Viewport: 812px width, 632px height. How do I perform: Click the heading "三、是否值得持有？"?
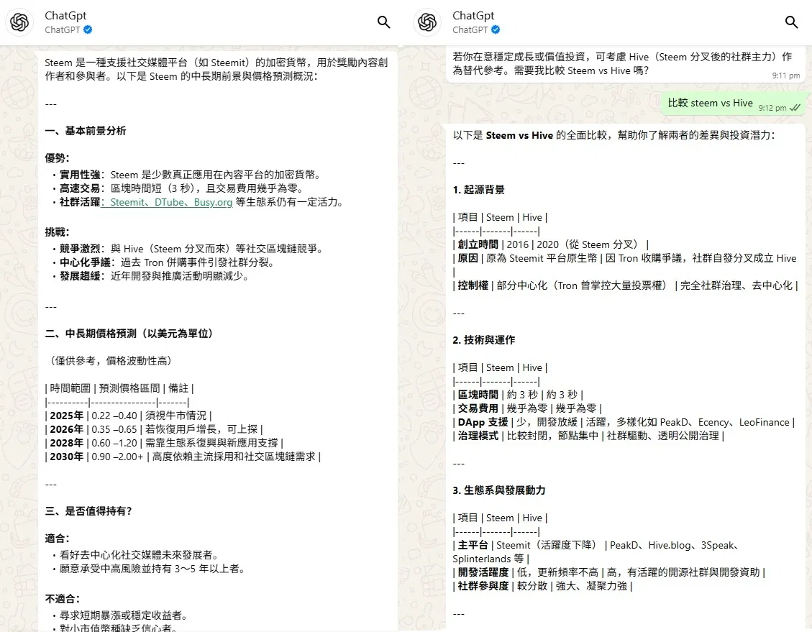point(88,511)
